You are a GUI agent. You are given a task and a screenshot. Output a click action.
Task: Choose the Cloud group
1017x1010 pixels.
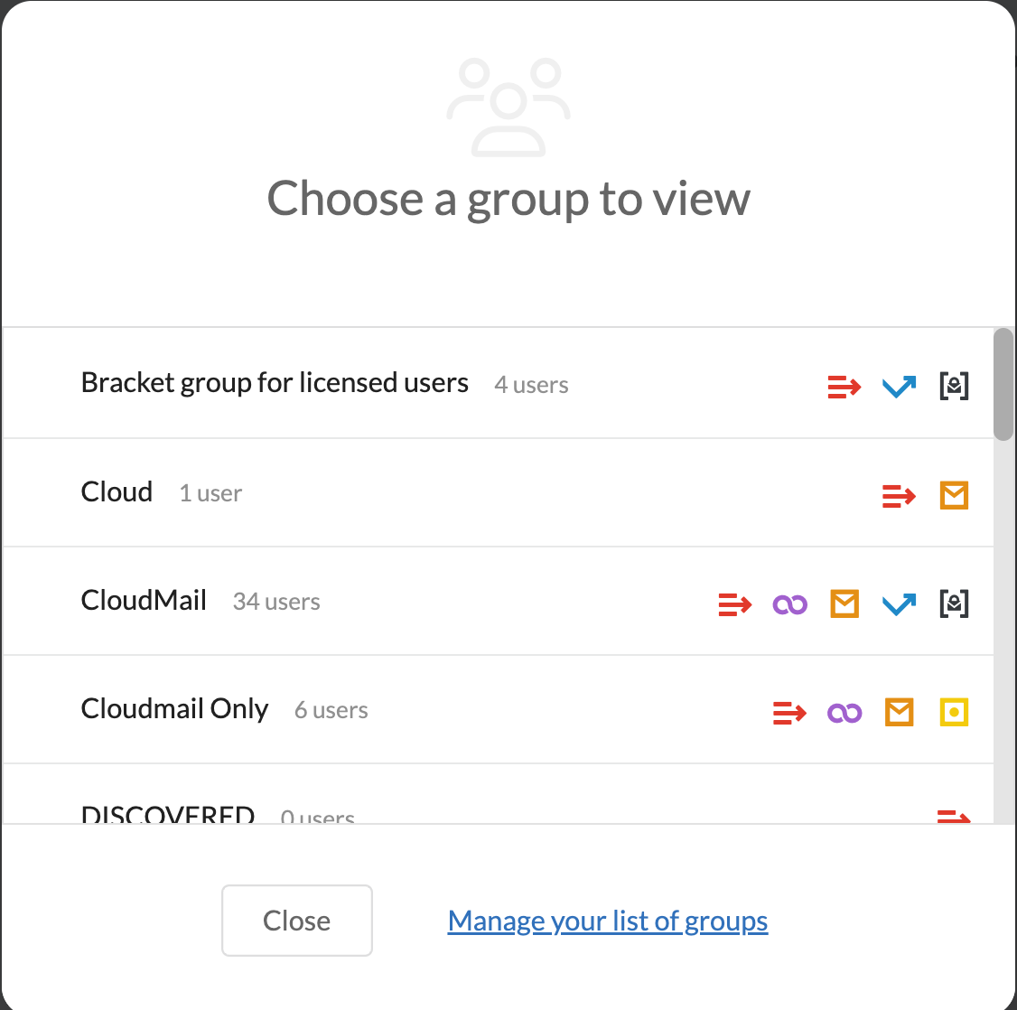tap(117, 492)
